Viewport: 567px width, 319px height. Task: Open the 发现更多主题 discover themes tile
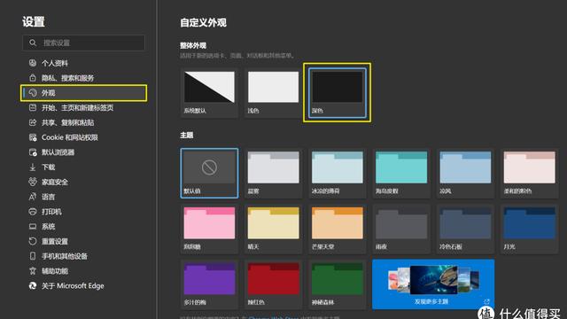pyautogui.click(x=433, y=284)
